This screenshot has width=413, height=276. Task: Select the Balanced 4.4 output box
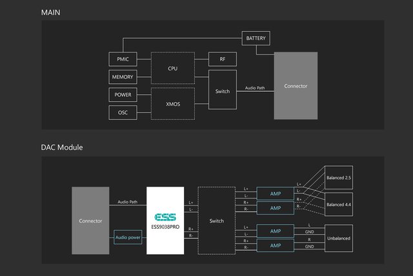point(338,204)
